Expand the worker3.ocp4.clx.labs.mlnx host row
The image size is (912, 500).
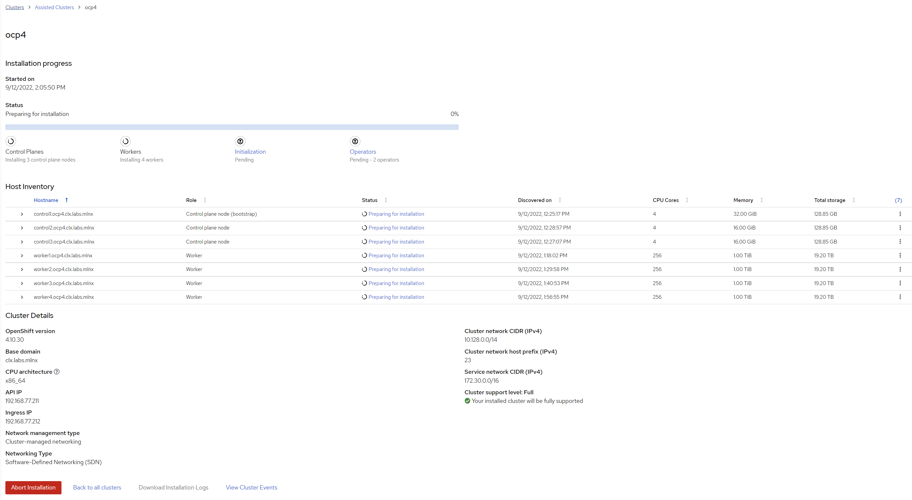click(x=22, y=283)
